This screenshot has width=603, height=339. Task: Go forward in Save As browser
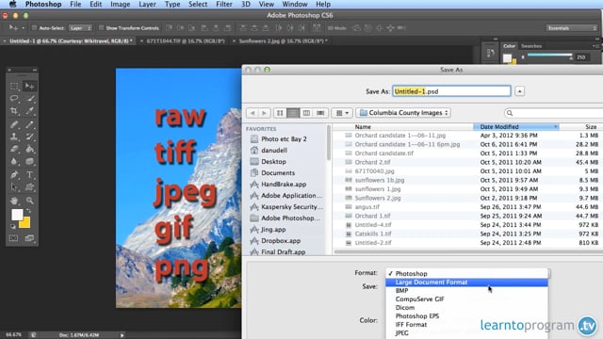tap(264, 113)
